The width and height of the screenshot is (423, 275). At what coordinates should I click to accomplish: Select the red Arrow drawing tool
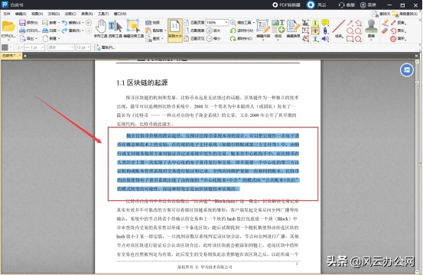(350, 23)
